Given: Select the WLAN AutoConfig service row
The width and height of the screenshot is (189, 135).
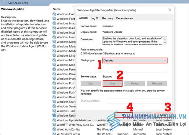Looking at the screenshot, I should [112, 134].
